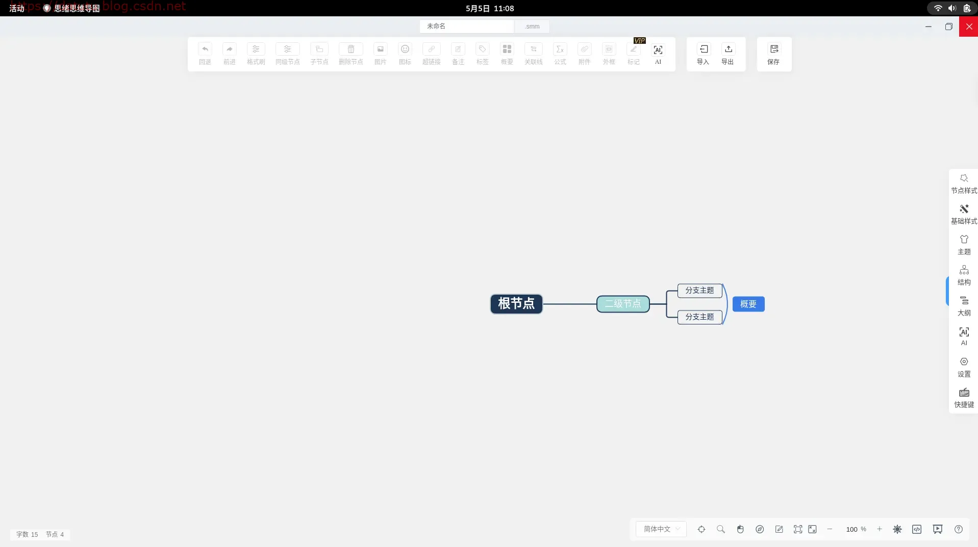Save the mind map with 保存
Screen dimensions: 978x547
pyautogui.click(x=773, y=54)
